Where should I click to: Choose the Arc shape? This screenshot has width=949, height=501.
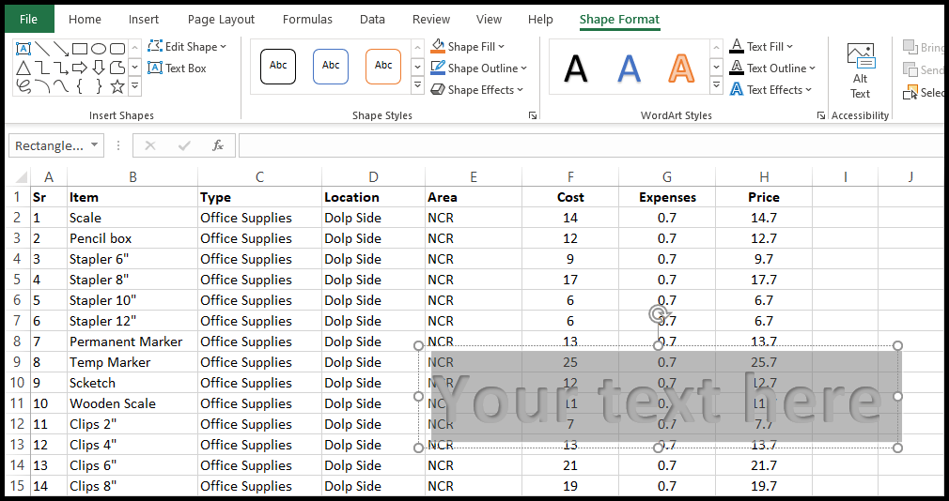pos(41,86)
